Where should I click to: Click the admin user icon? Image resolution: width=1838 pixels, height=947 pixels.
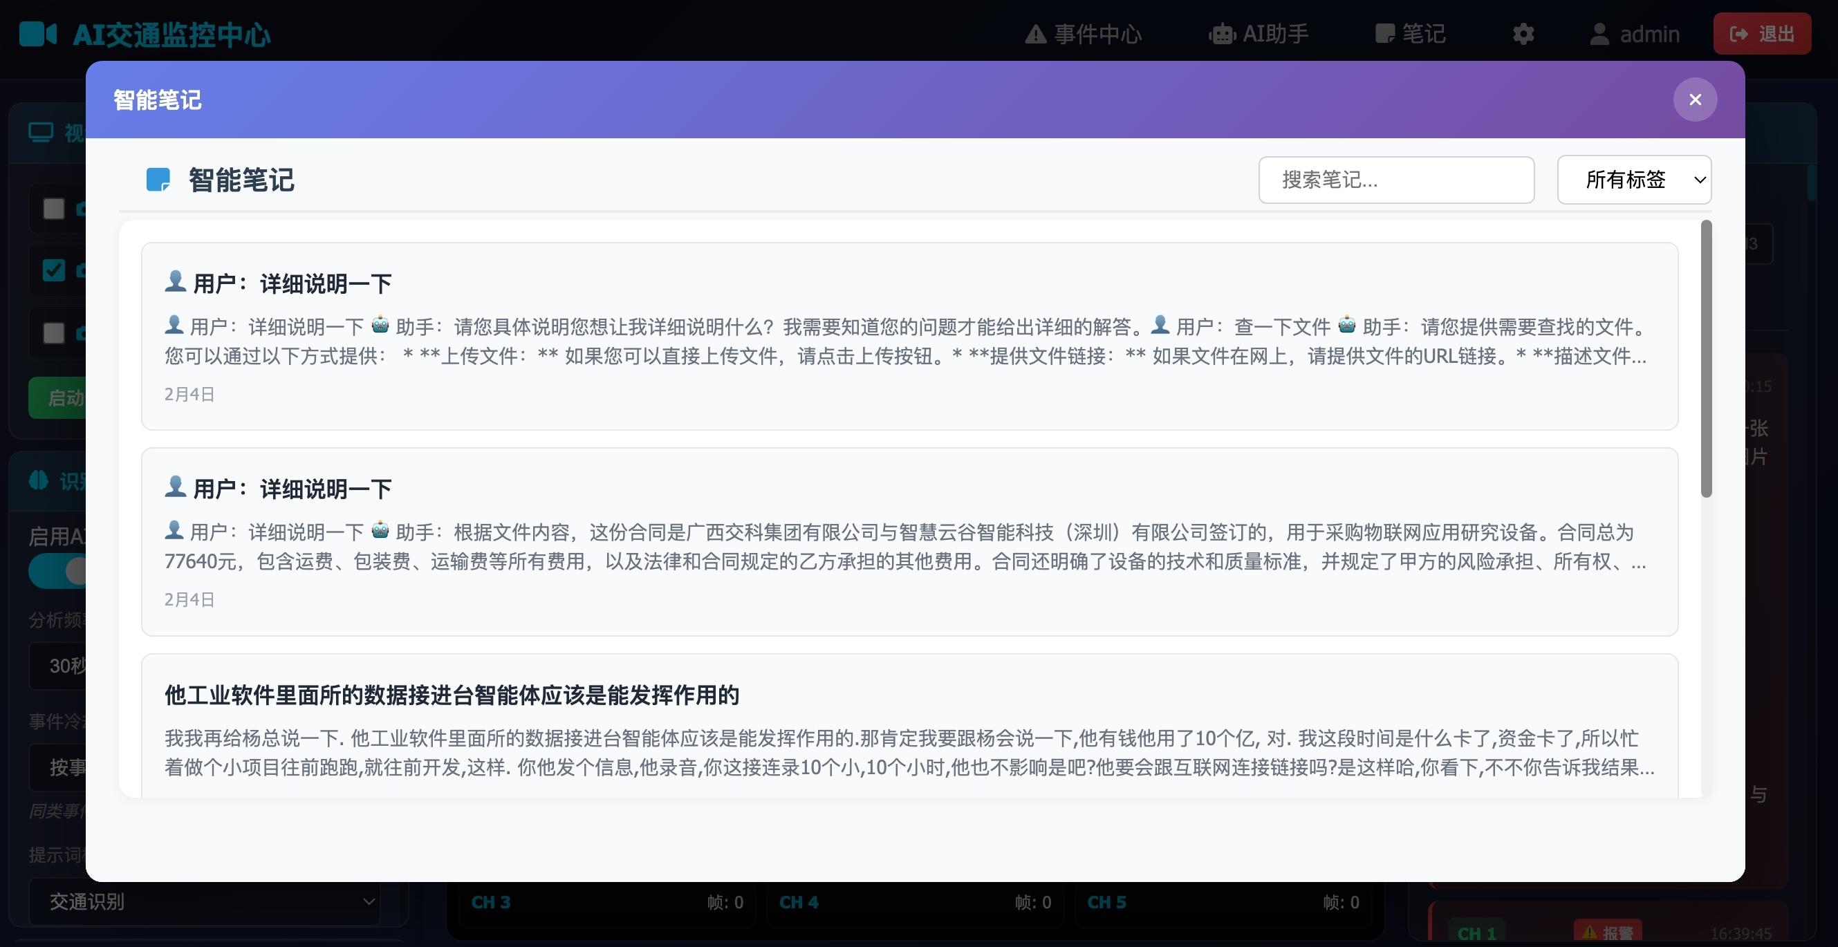click(x=1598, y=33)
